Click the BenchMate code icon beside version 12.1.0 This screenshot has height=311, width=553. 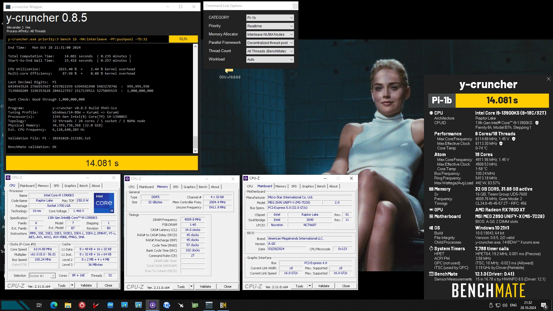click(431, 274)
